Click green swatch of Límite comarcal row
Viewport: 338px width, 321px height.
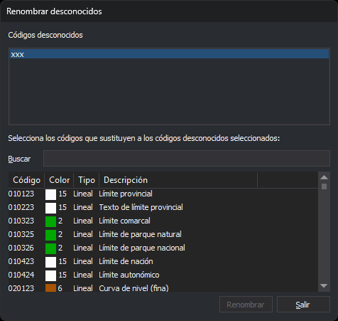point(50,221)
